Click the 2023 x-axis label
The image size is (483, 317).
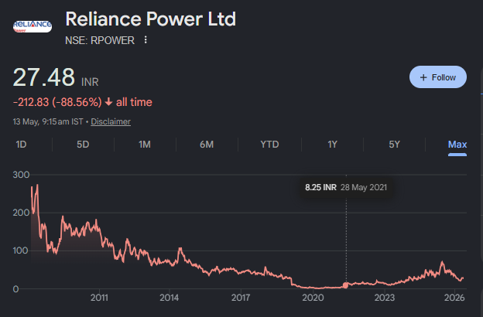(385, 298)
